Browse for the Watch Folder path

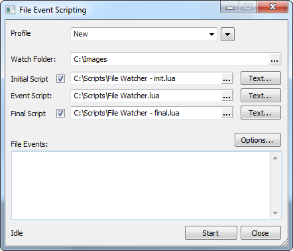coord(274,59)
